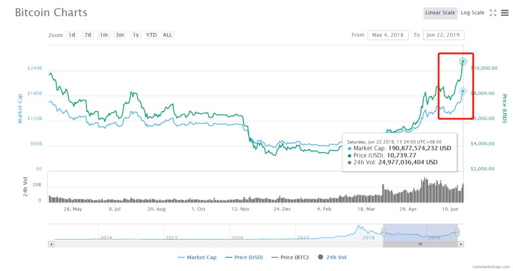Click the 12. Nov date axis label

tap(240, 209)
